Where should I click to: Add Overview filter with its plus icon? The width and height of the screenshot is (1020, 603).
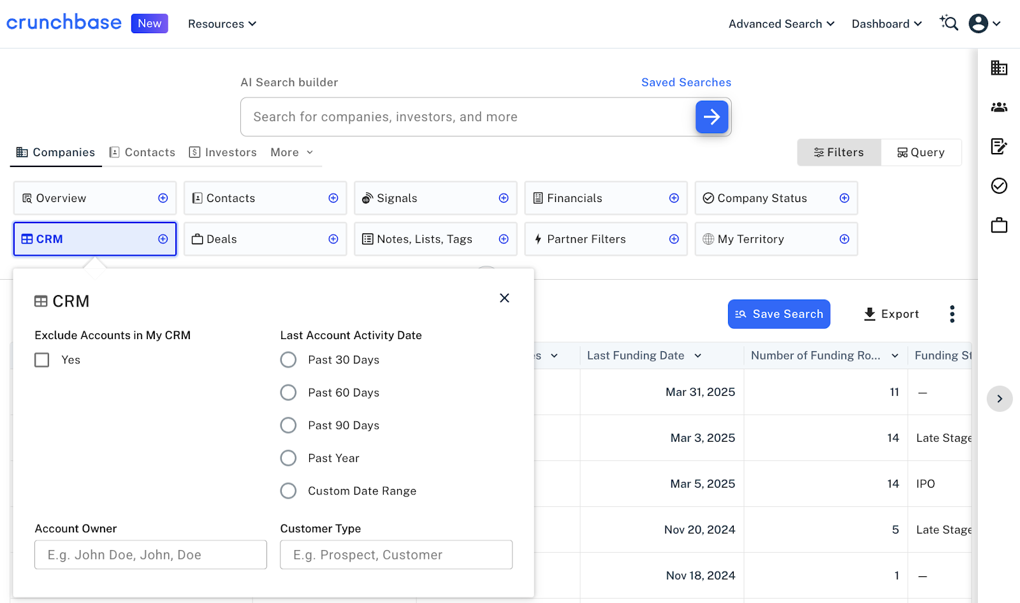tap(163, 198)
